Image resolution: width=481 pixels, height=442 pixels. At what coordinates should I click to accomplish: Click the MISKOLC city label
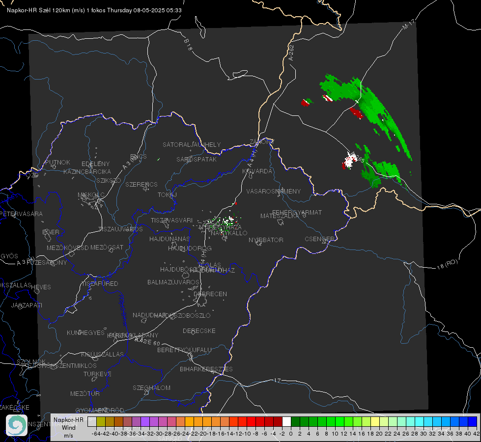coord(91,195)
